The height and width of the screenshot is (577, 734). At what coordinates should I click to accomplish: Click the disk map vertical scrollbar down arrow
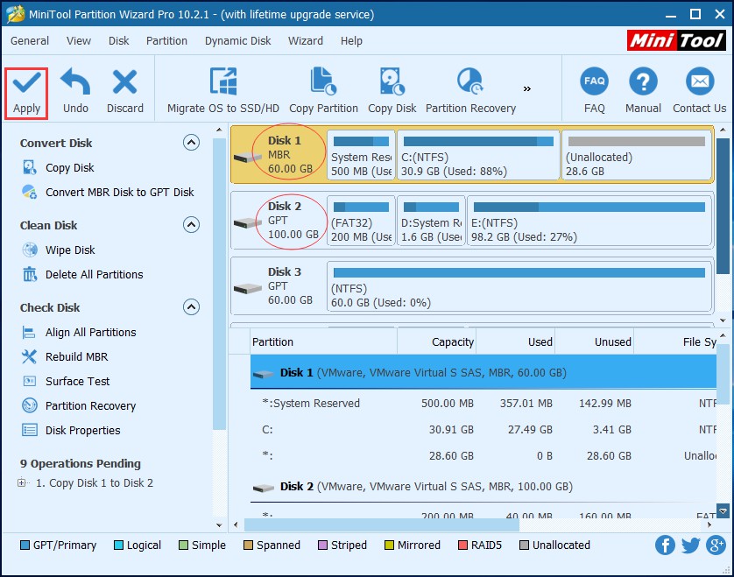click(x=723, y=320)
